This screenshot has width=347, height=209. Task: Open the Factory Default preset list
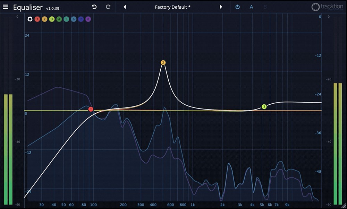click(x=172, y=7)
